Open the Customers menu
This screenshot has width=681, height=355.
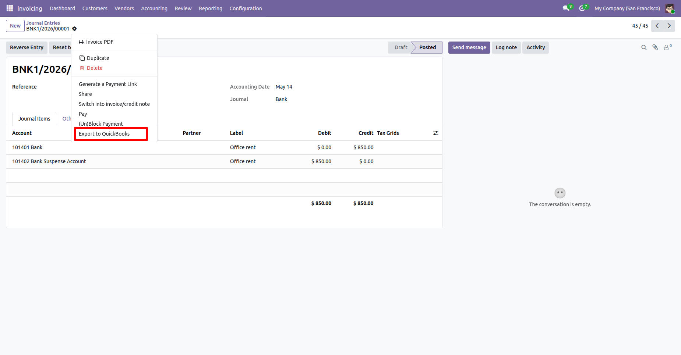click(95, 8)
